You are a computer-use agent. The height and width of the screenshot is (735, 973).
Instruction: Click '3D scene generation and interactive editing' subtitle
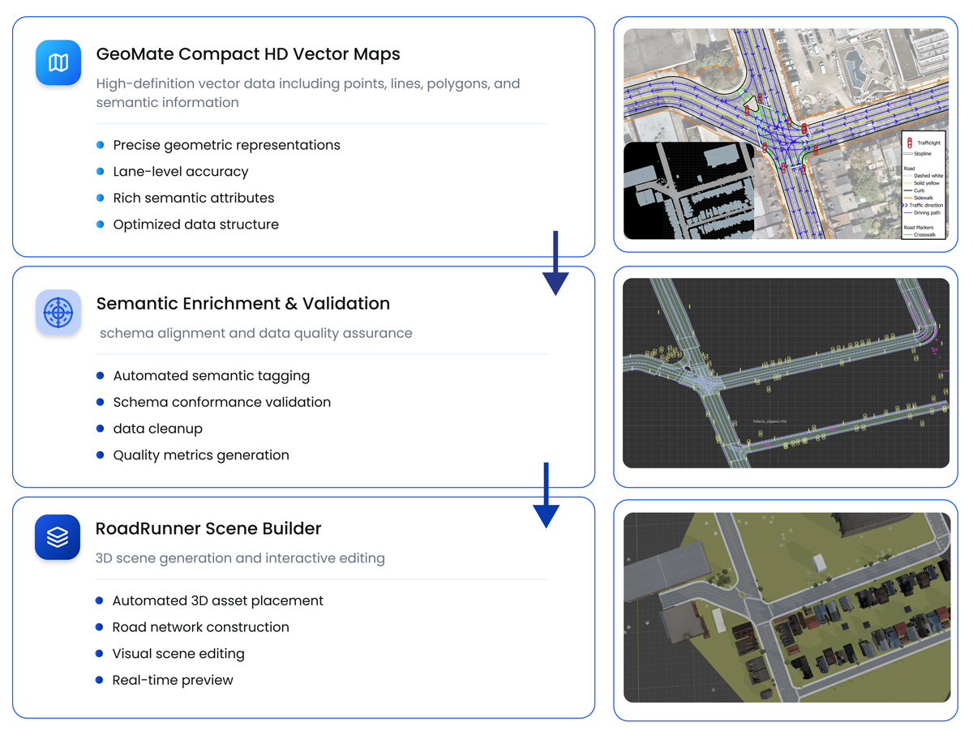click(x=240, y=558)
